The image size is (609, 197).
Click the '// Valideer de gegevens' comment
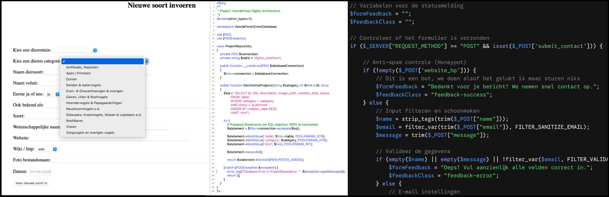click(413, 151)
